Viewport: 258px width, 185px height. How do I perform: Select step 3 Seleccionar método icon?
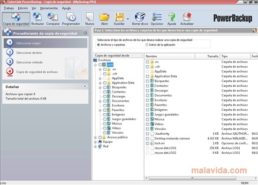(x=10, y=62)
